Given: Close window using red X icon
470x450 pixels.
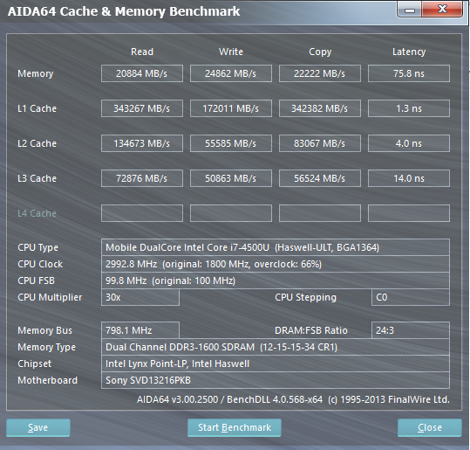Looking at the screenshot, I should click(442, 9).
